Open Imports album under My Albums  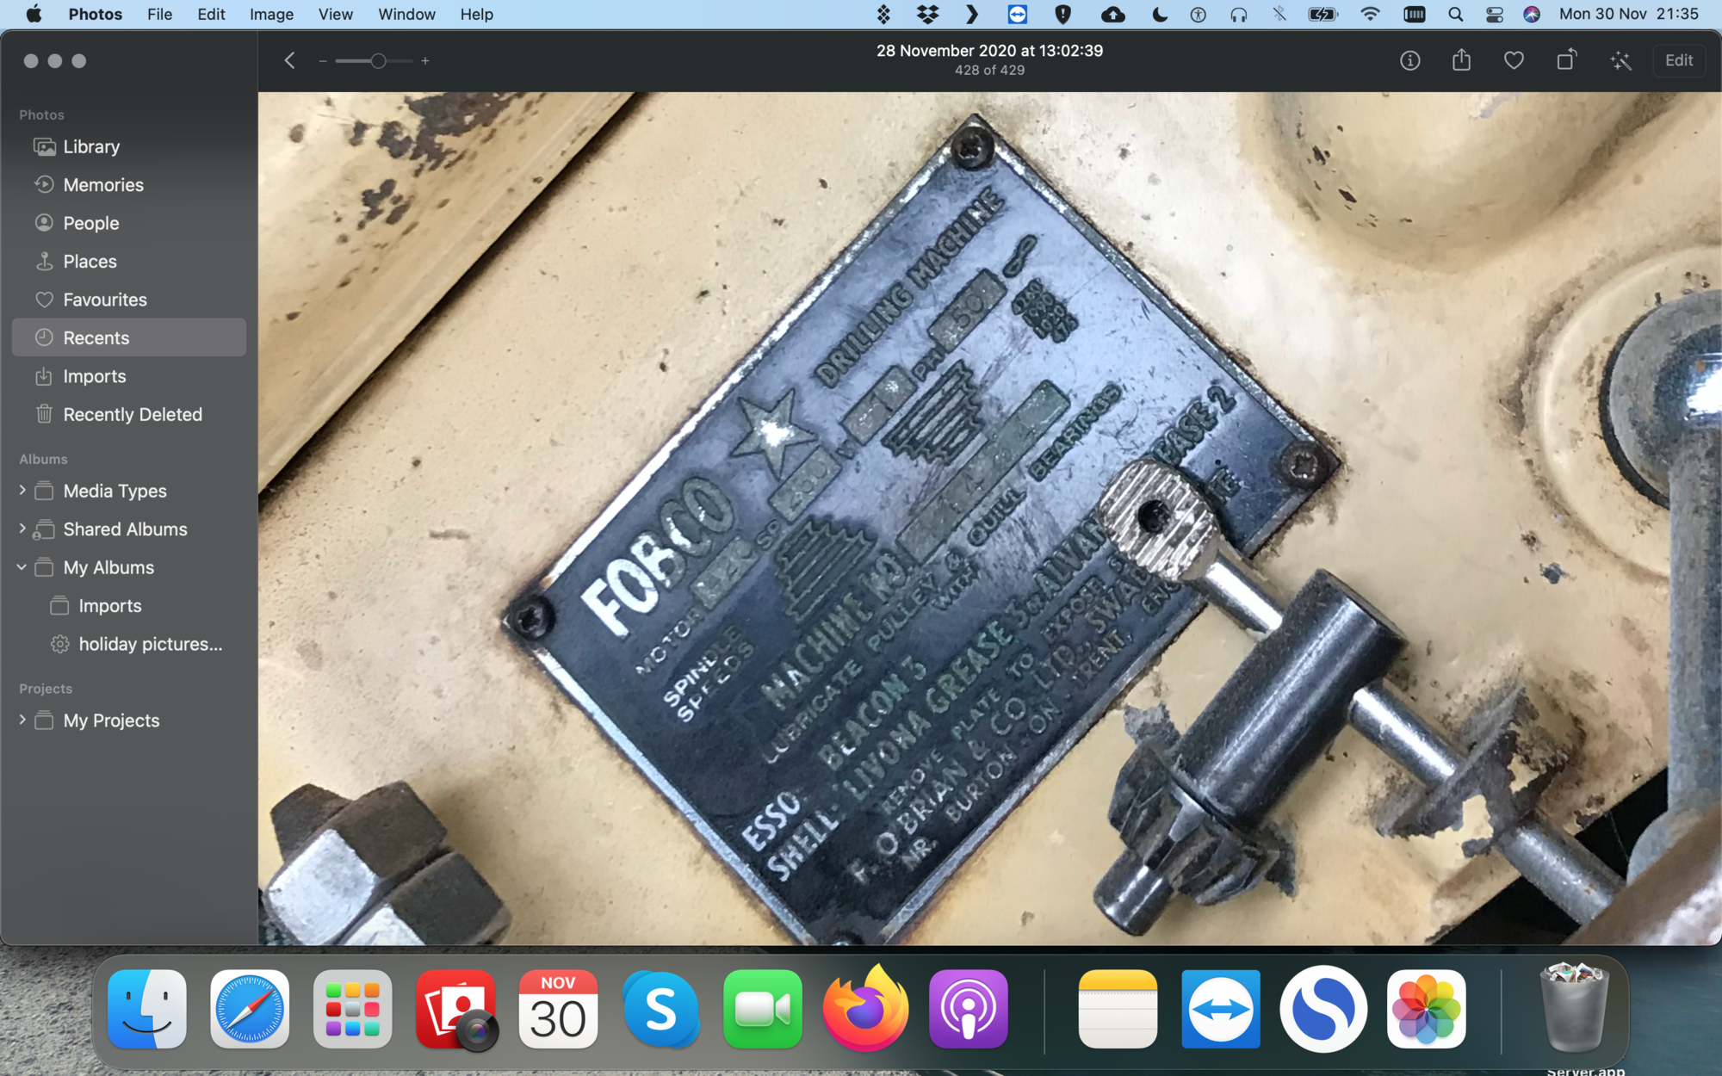(x=129, y=606)
